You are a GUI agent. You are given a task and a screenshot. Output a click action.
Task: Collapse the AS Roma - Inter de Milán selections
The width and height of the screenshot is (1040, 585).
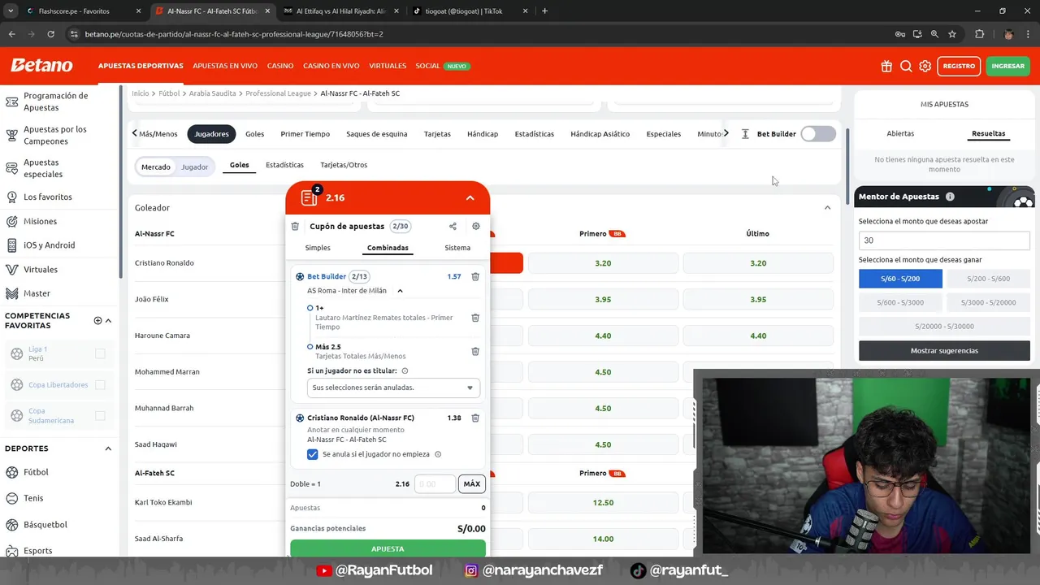(400, 291)
